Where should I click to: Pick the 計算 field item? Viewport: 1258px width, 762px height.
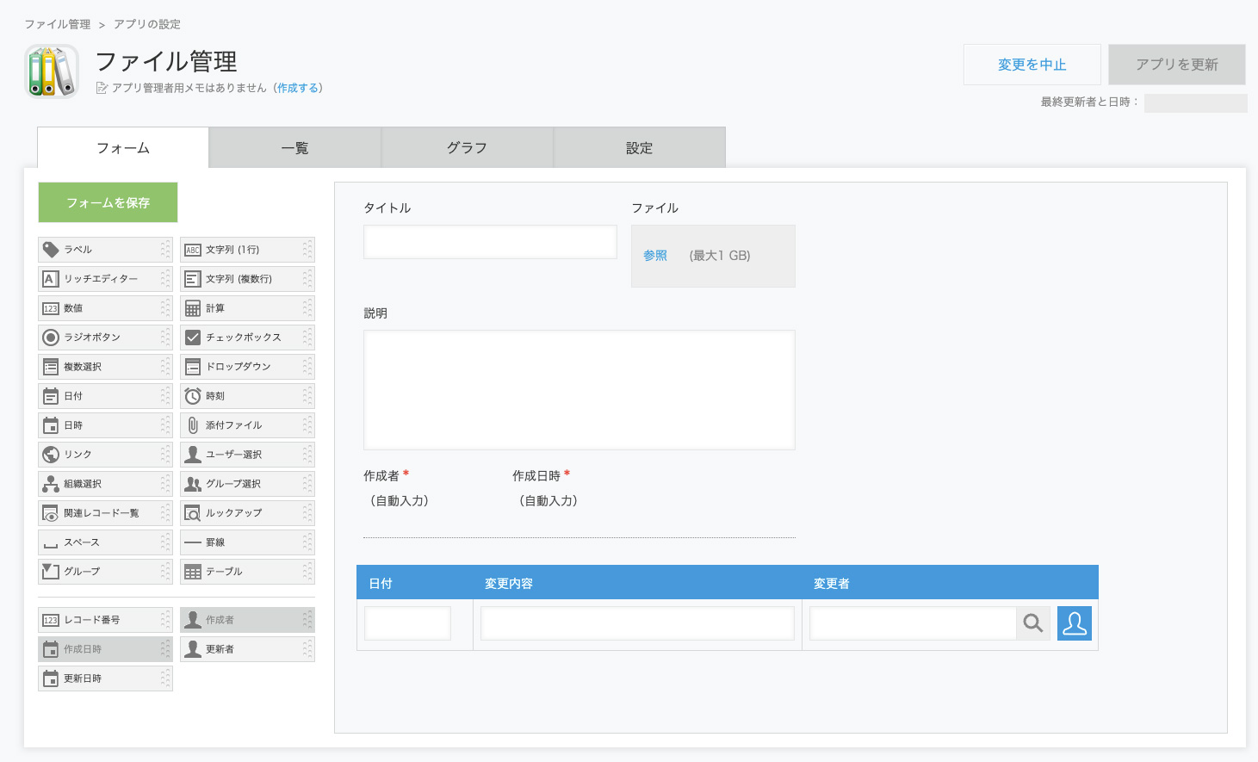[x=247, y=308]
